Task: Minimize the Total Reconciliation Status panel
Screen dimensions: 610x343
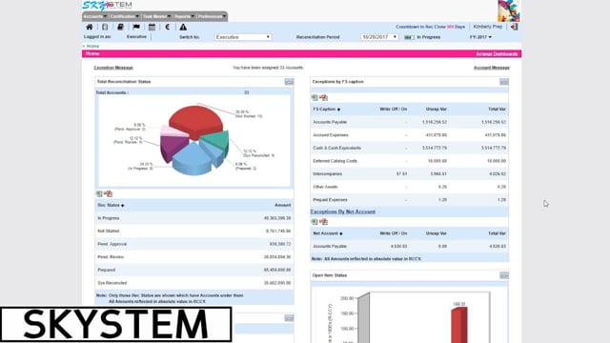Action: click(289, 82)
